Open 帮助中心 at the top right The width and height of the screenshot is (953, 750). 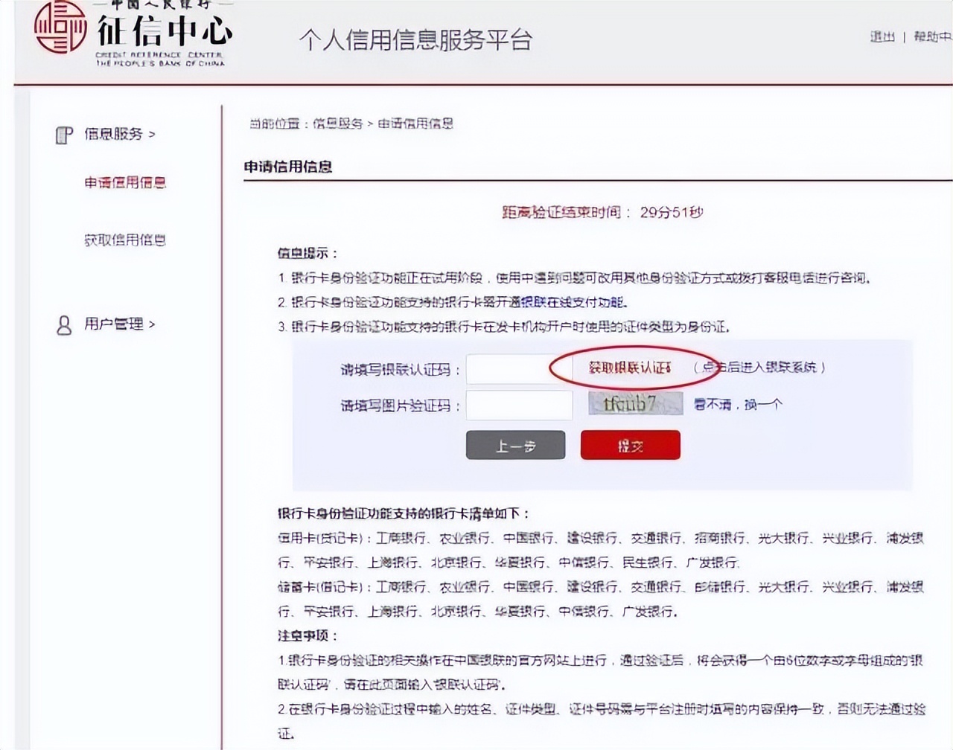point(933,37)
